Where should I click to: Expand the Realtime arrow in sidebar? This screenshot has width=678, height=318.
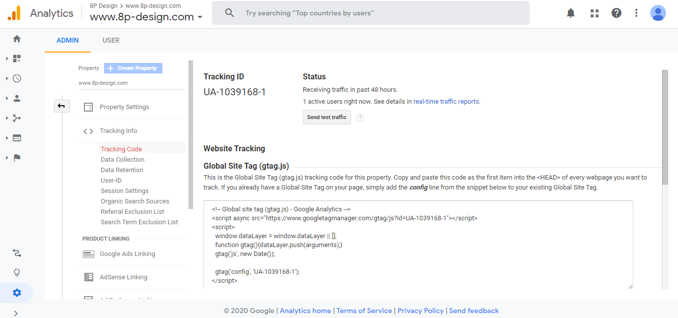point(7,78)
